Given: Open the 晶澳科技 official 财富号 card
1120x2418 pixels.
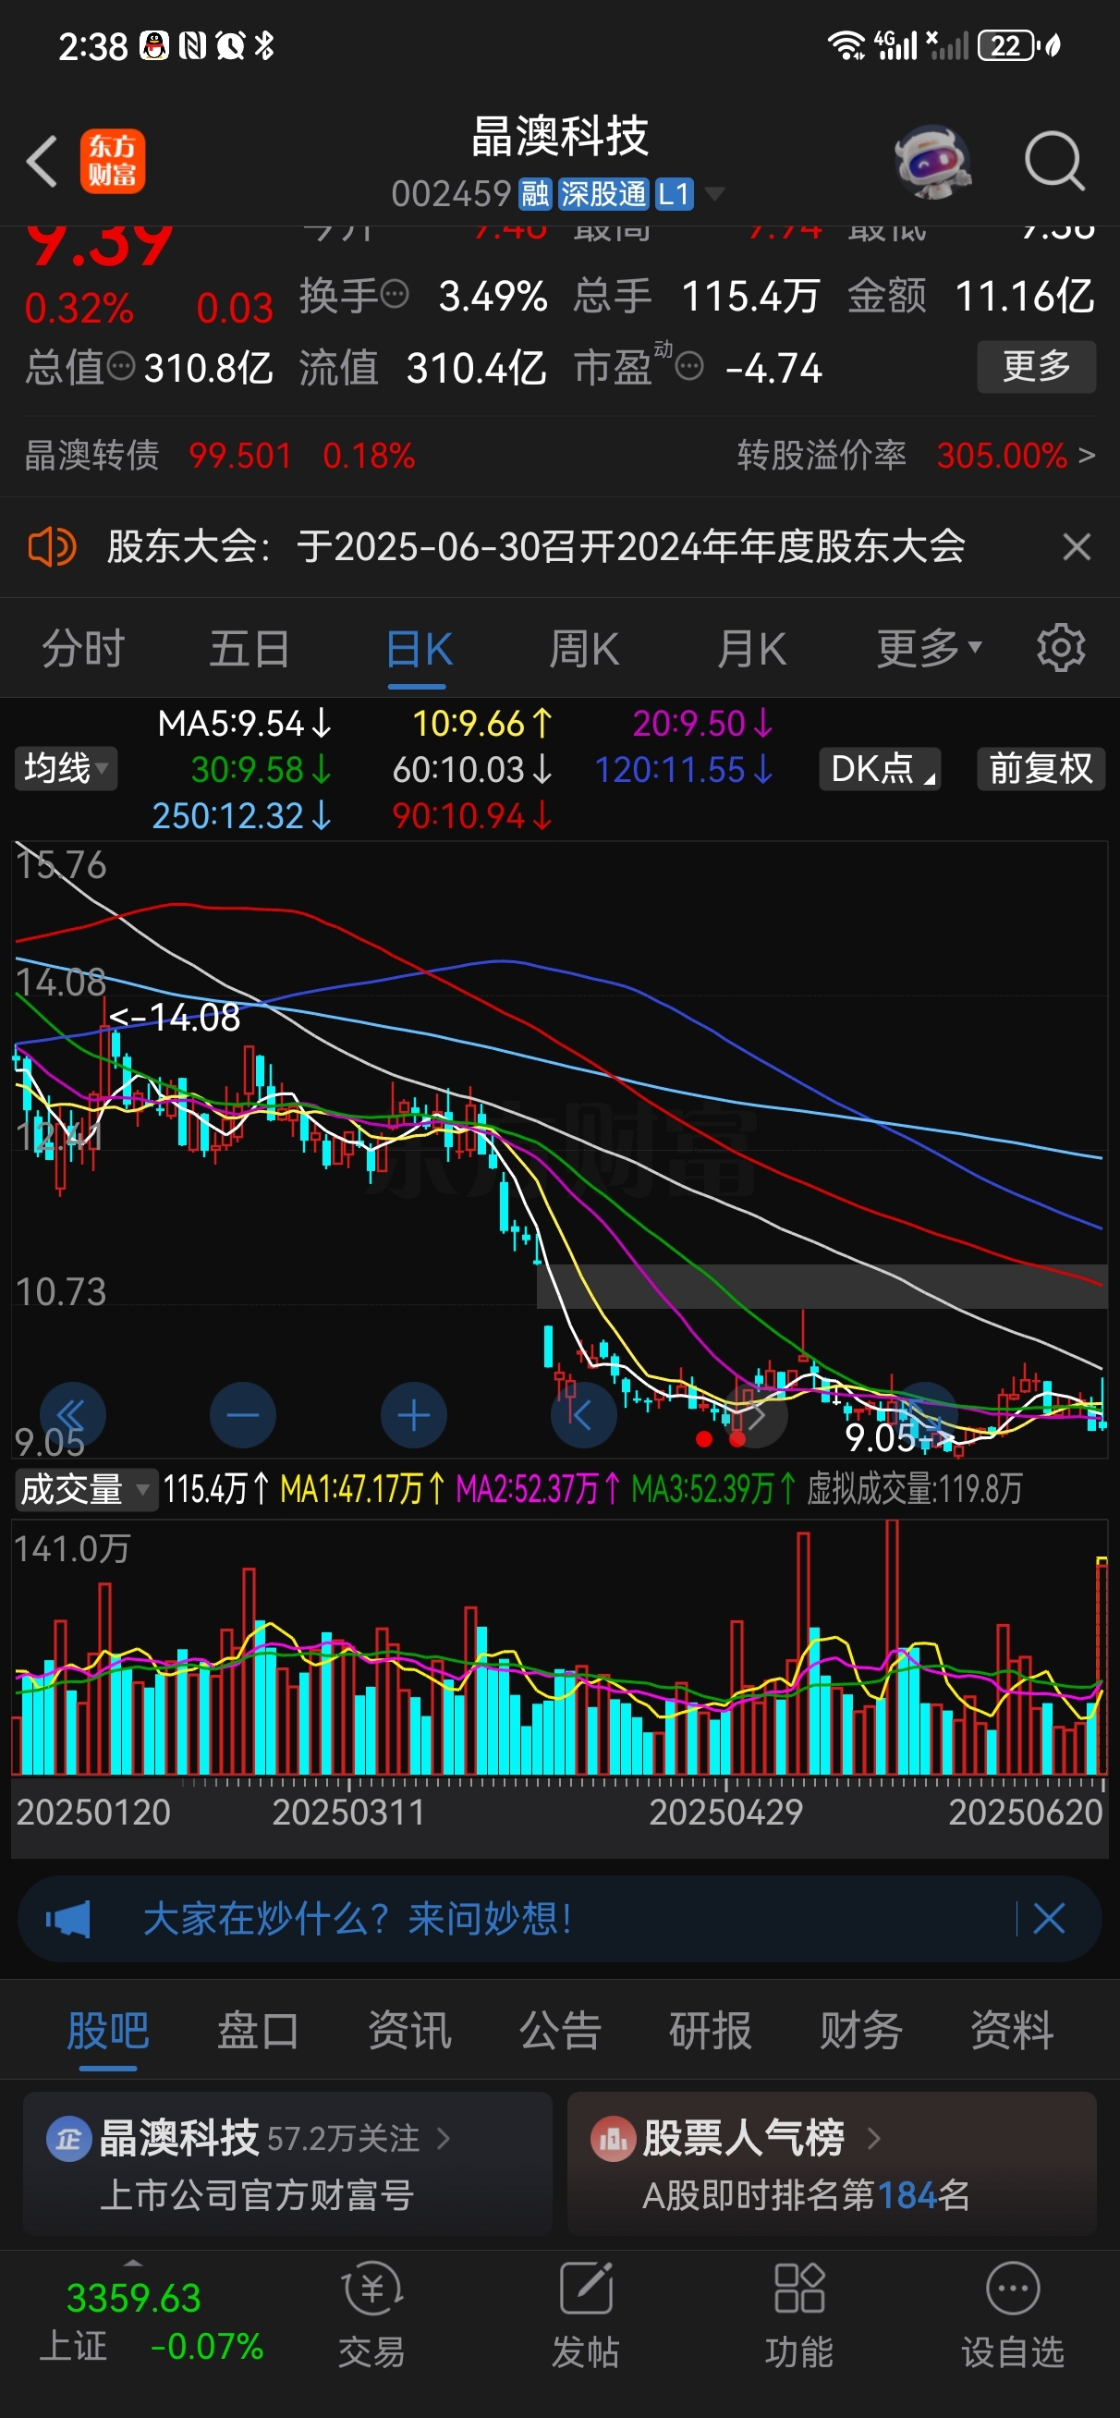Looking at the screenshot, I should (x=287, y=2164).
